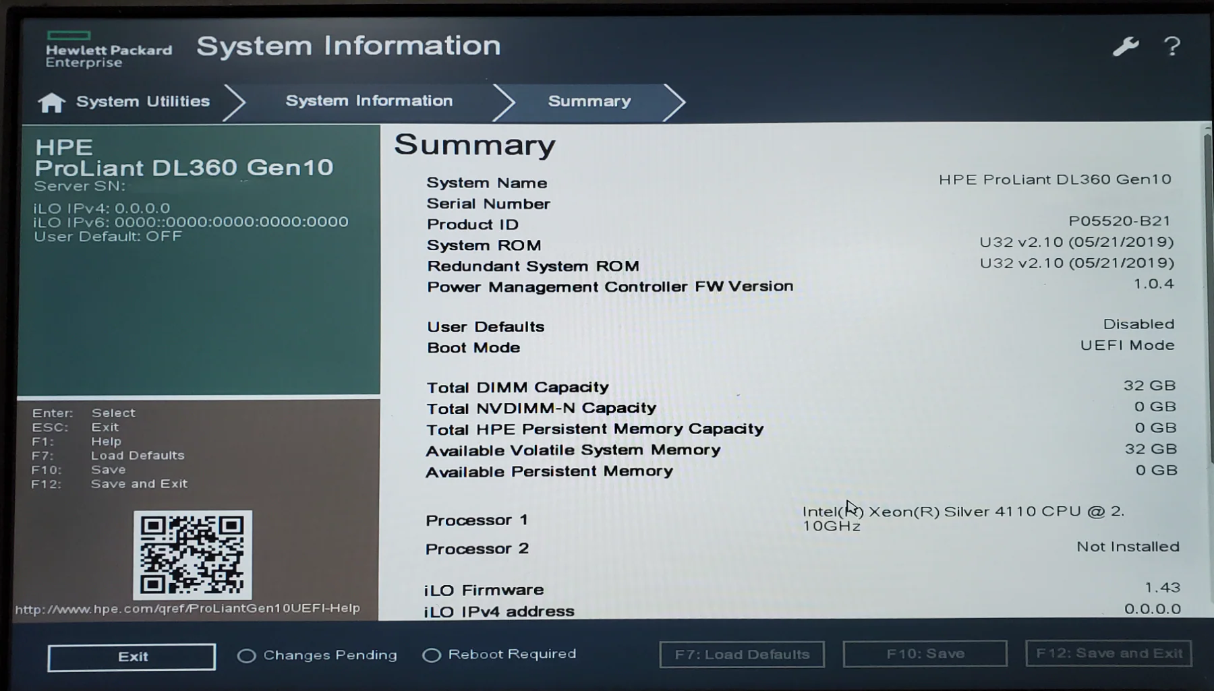Screen dimensions: 1214x691
Task: Click iLO IPv6 address in left panel
Action: pos(191,222)
